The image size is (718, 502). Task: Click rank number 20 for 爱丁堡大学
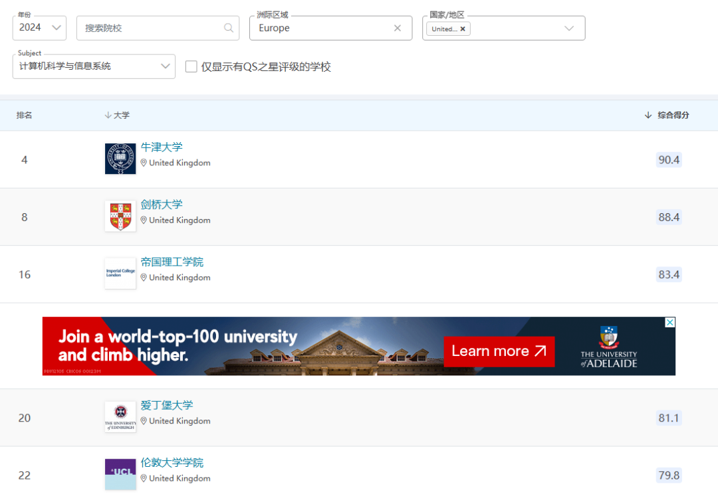point(25,418)
